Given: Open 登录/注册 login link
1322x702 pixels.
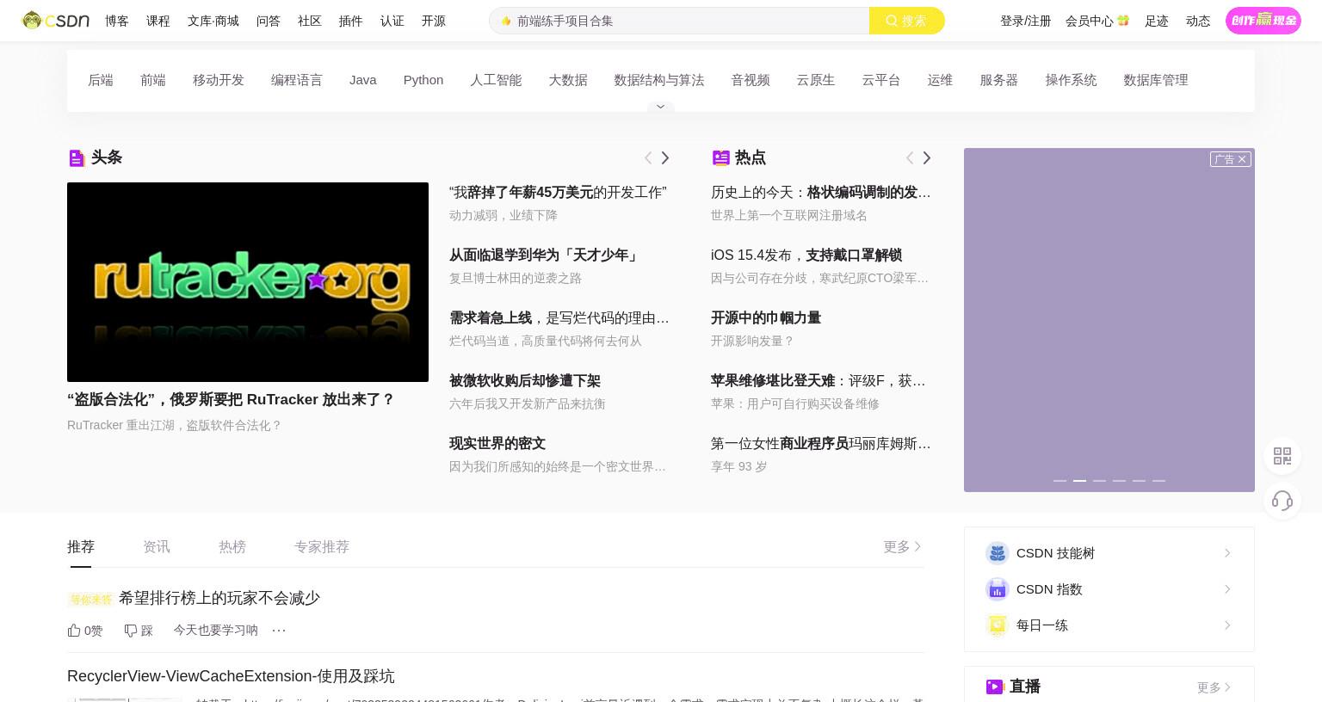Looking at the screenshot, I should [x=1025, y=21].
